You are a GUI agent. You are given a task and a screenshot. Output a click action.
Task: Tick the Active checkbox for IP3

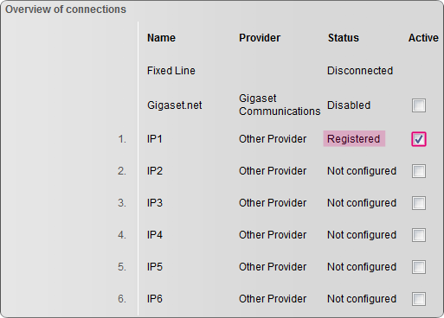(419, 203)
